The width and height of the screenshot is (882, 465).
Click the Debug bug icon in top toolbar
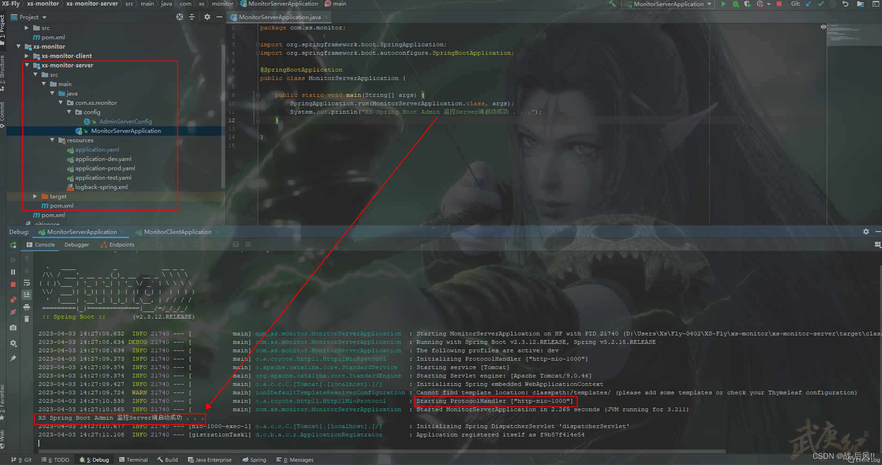[736, 4]
